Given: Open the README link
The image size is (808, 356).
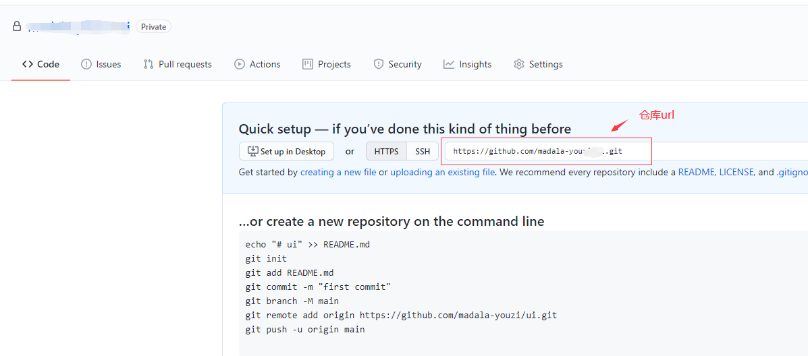Looking at the screenshot, I should (697, 173).
